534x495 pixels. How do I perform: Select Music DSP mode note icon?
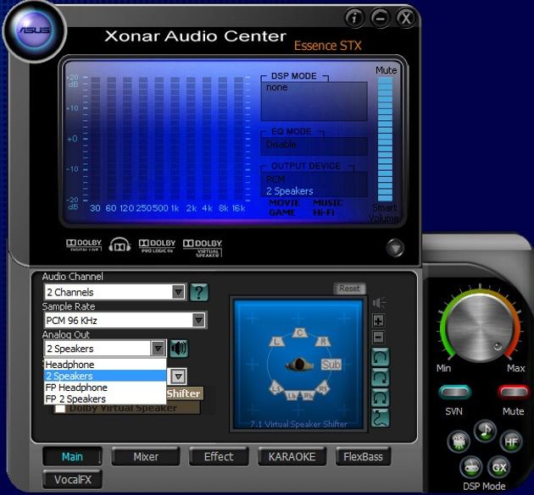(x=485, y=431)
